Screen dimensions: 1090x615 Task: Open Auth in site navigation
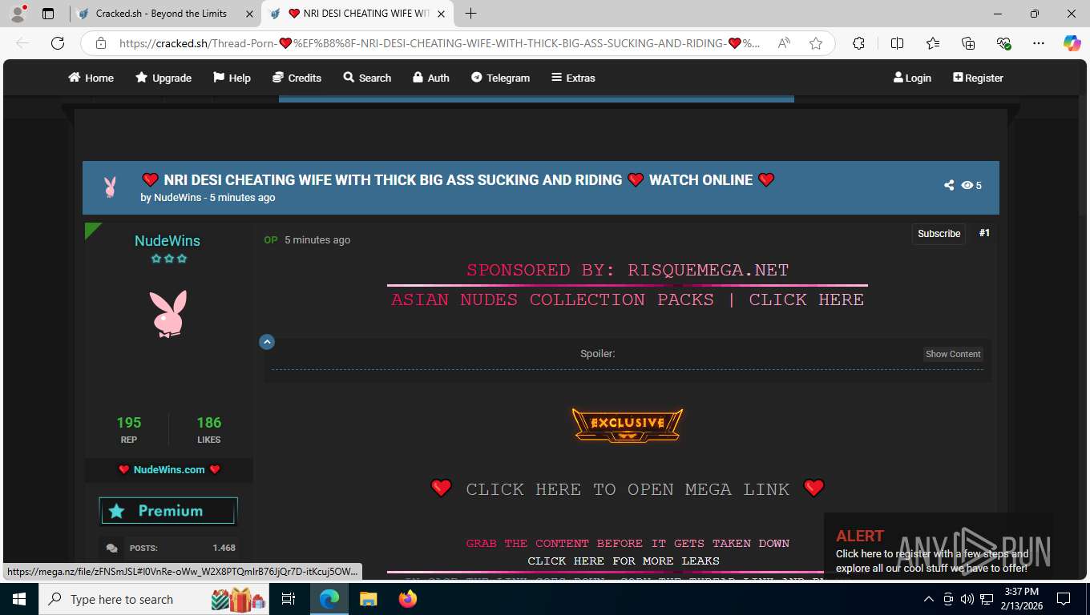pos(430,78)
